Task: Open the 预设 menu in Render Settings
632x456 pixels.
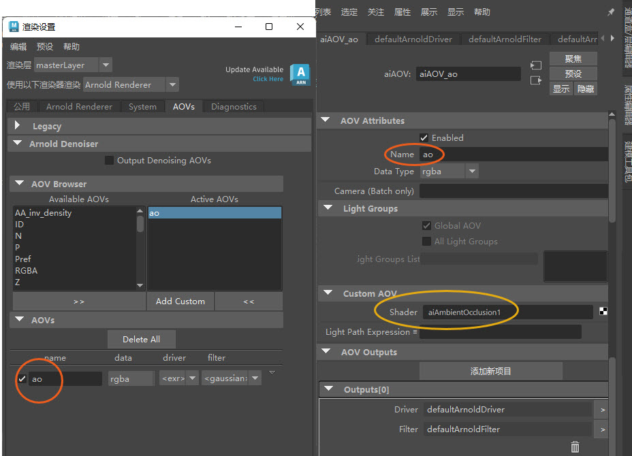Action: click(x=45, y=47)
